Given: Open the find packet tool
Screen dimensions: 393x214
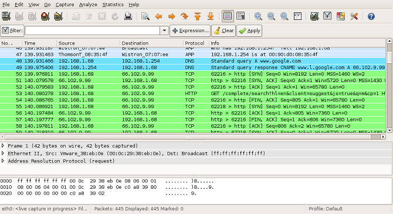Looking at the screenshot, I should point(145,16).
